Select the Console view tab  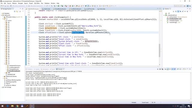[59, 69]
